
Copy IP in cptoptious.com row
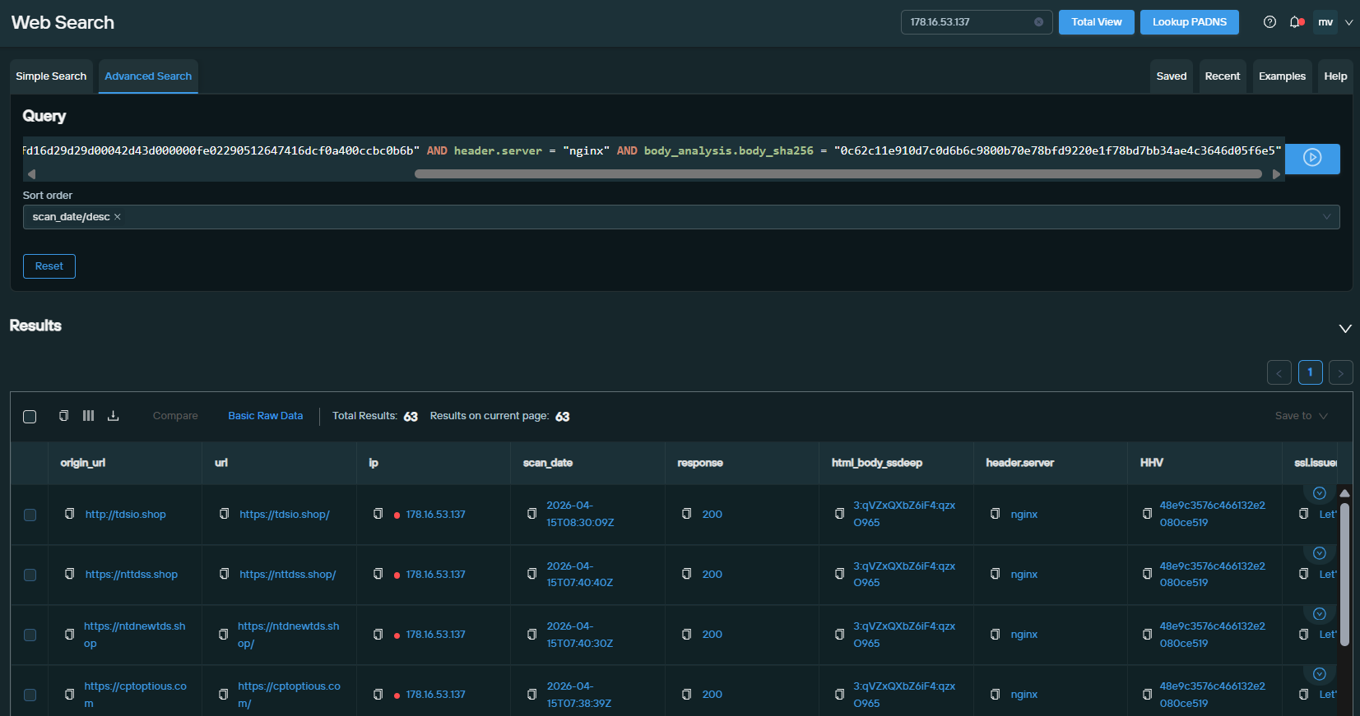click(378, 694)
